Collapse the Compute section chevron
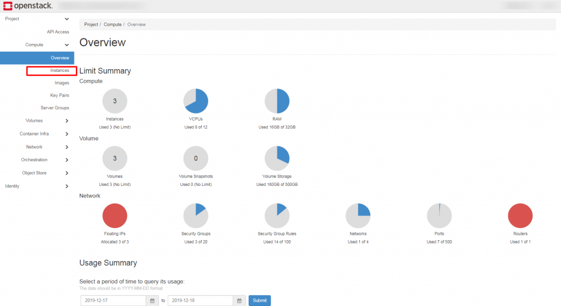561x306 pixels. click(x=66, y=45)
